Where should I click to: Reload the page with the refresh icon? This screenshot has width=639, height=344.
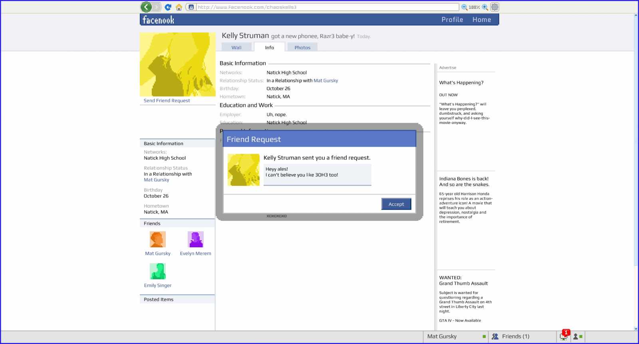tap(168, 7)
